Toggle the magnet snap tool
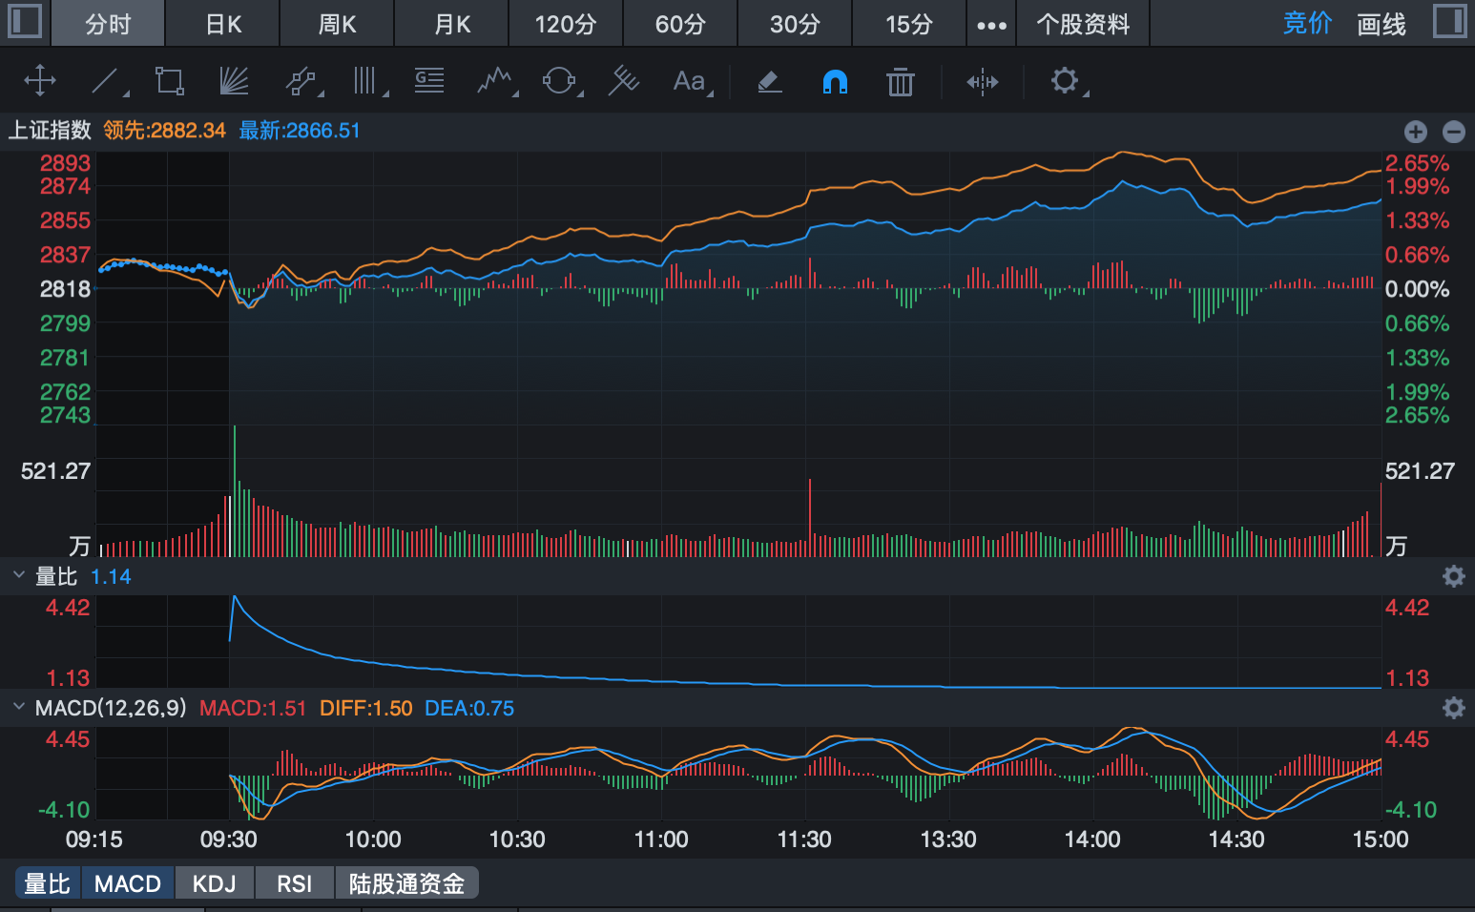1475x912 pixels. [835, 82]
